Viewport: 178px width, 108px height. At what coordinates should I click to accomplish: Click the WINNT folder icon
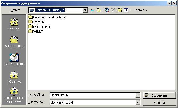point(30,31)
